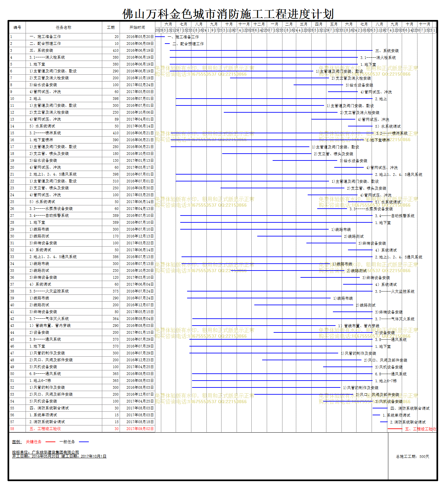Select task cell 四、消防系统联合调试 in row 55
The width and height of the screenshot is (445, 488).
coord(64,408)
